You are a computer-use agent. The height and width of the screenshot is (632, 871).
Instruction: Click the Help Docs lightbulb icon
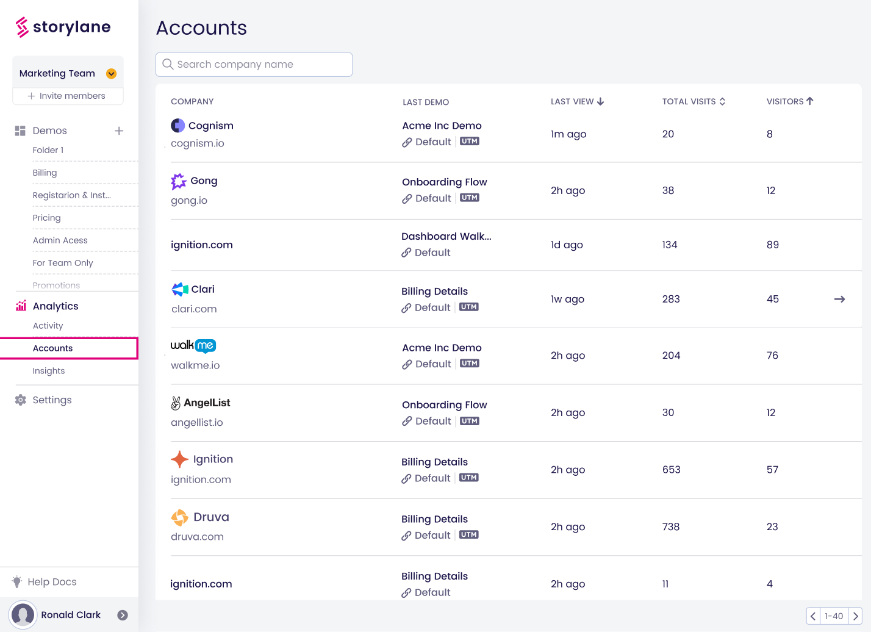tap(17, 582)
